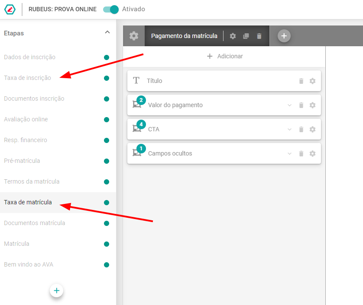Click green status dot of Documentos inscrição
The height and width of the screenshot is (305, 363).
click(x=107, y=99)
